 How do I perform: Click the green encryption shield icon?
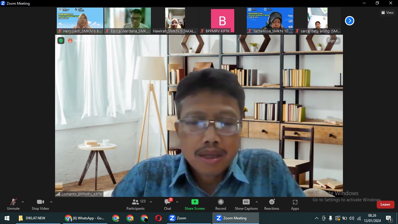(61, 41)
